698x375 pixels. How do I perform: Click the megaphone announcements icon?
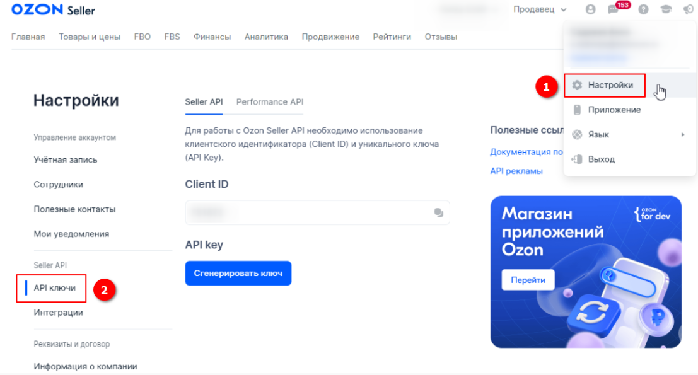[688, 9]
